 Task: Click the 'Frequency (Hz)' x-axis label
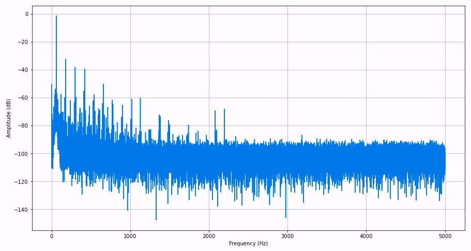[248, 243]
